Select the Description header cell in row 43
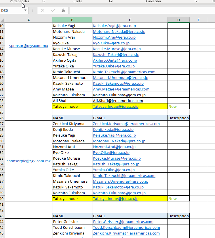The image size is (215, 238). point(178,216)
